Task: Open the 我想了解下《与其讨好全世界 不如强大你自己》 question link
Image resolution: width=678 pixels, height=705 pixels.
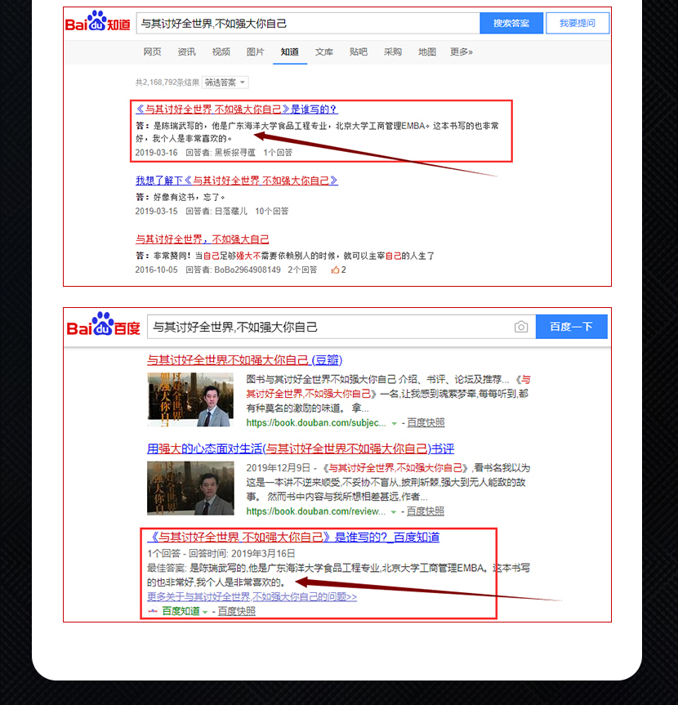Action: click(236, 181)
